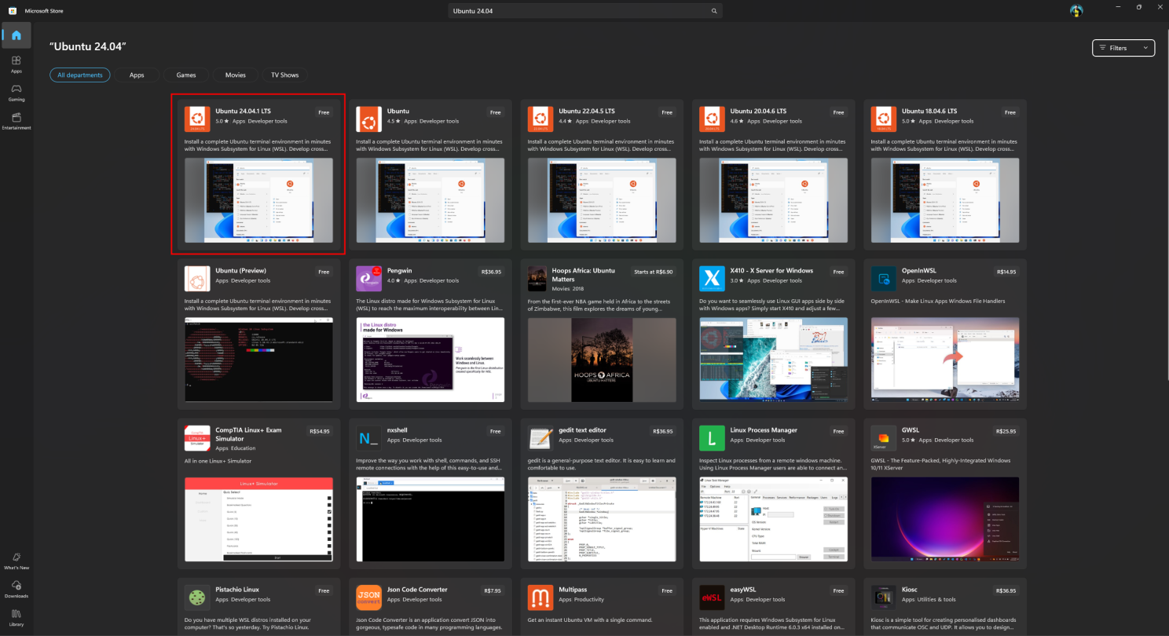Open the Home sidebar icon
This screenshot has height=636, width=1169.
pyautogui.click(x=16, y=35)
